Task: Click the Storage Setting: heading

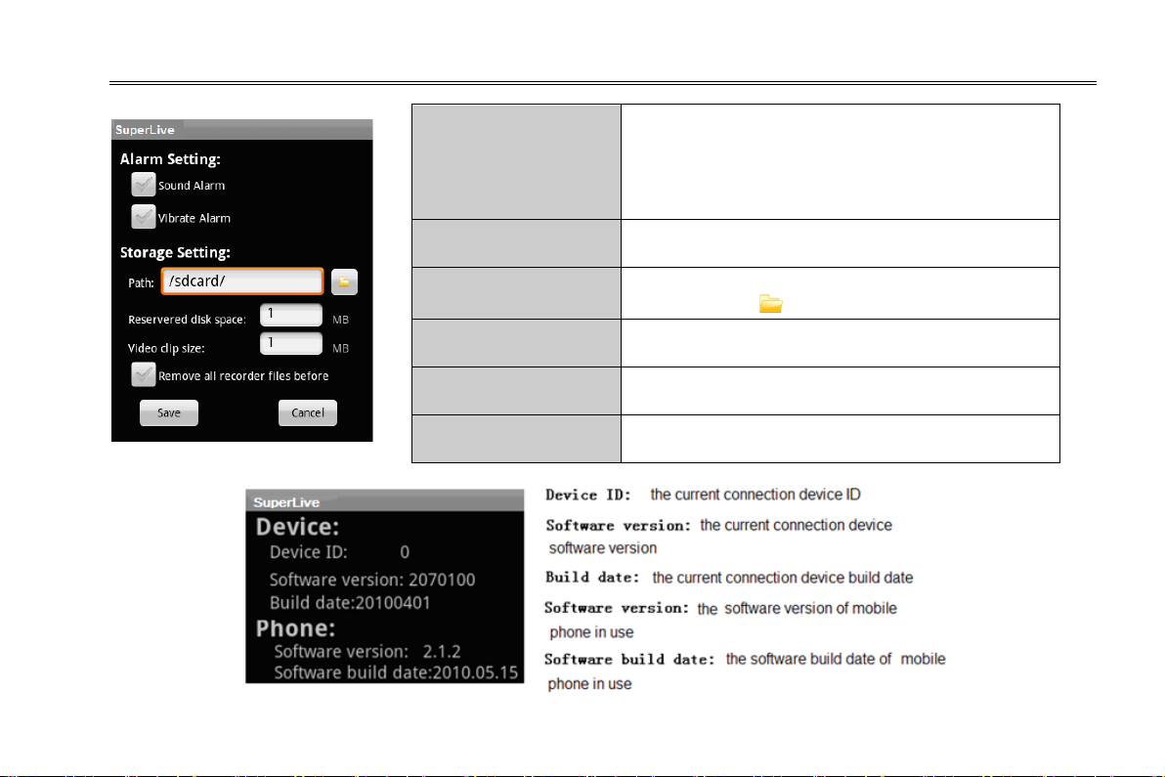Action: click(x=175, y=252)
